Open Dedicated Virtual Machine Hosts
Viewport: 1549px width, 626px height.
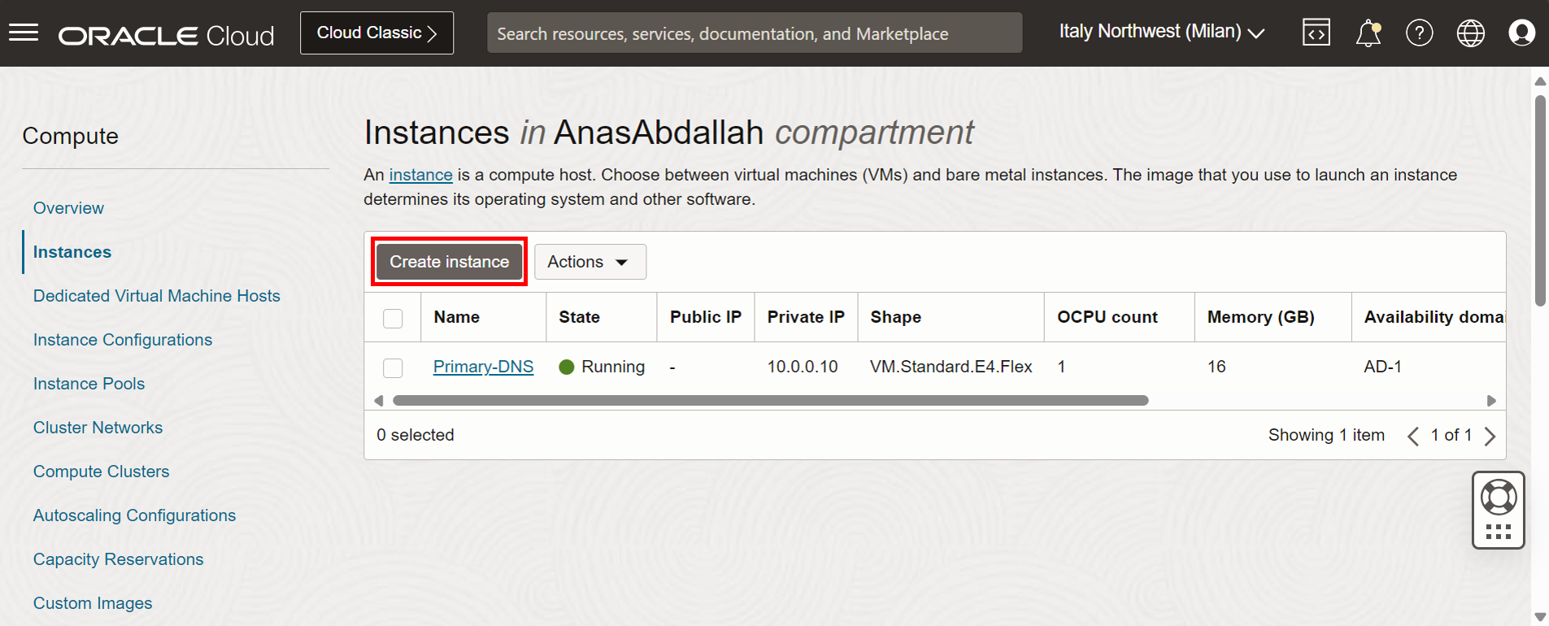click(157, 296)
